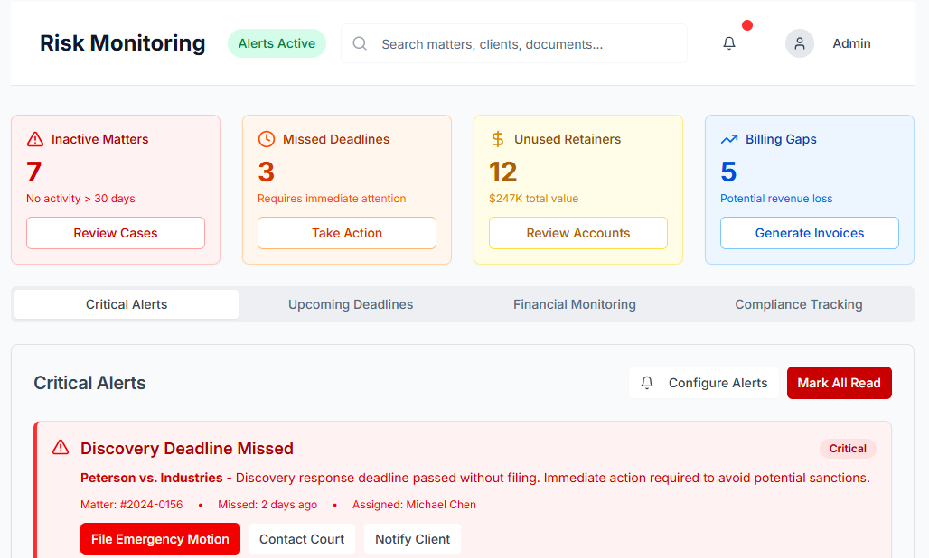Click the Billing Gaps trend arrow icon

(x=729, y=139)
